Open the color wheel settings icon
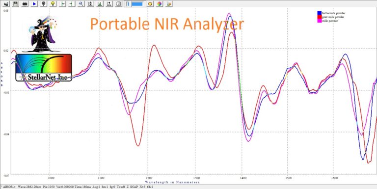This screenshot has height=189, width=377. point(160,3)
